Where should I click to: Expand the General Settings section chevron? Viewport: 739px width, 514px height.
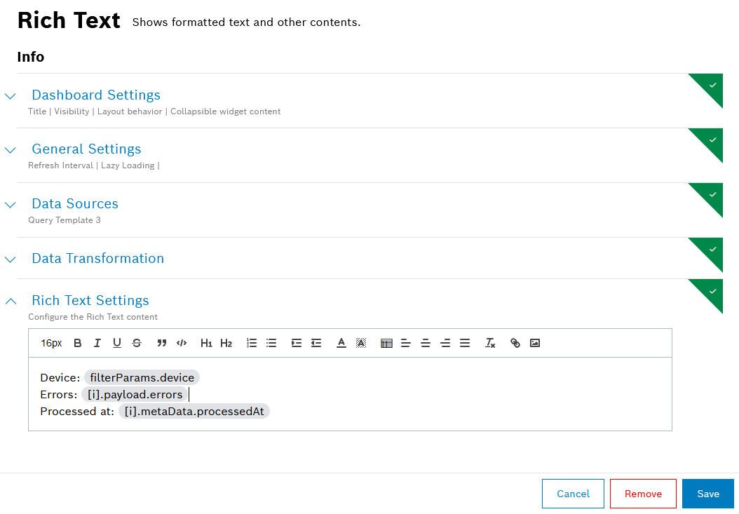[x=11, y=150]
